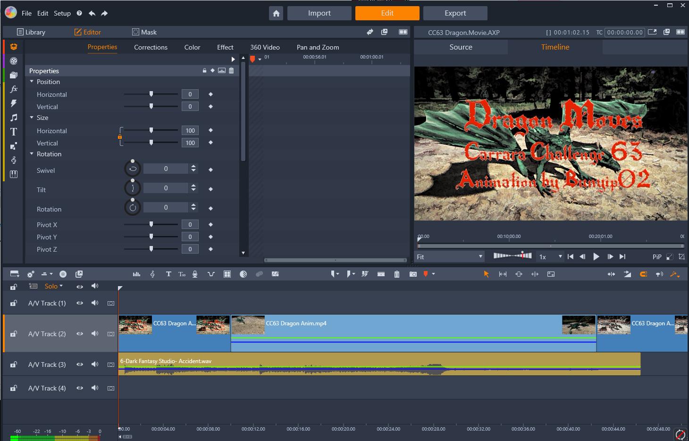
Task: Open the Edit menu
Action: click(x=43, y=13)
